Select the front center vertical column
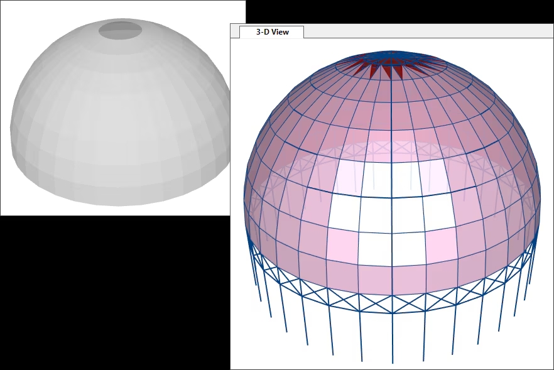554x370 pixels. 393,338
